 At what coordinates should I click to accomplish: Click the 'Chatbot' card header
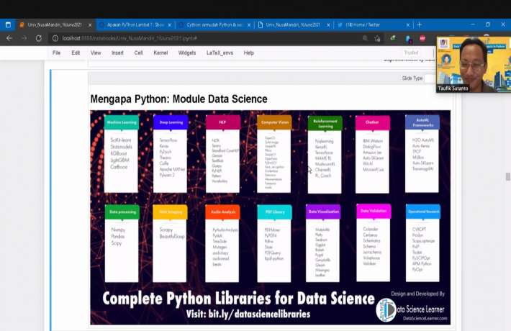pyautogui.click(x=373, y=122)
